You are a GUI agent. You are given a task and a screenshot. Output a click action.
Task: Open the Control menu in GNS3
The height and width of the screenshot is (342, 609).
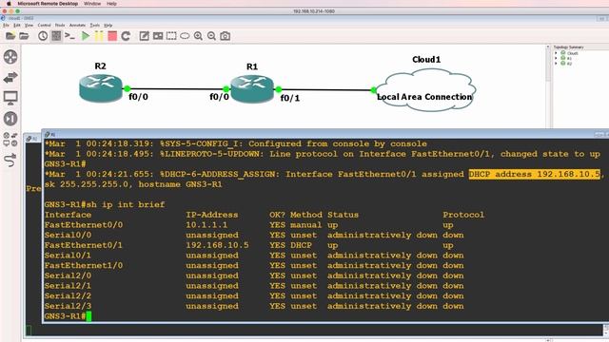tap(44, 26)
